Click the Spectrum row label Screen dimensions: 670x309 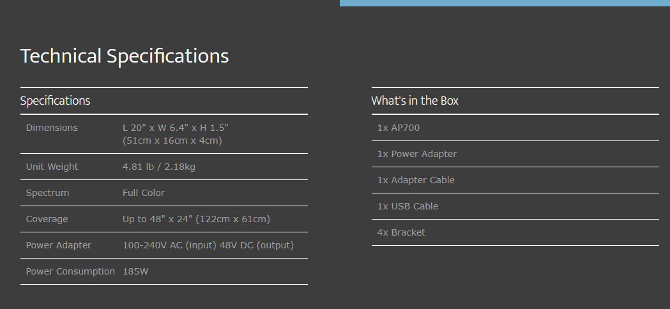(x=47, y=193)
